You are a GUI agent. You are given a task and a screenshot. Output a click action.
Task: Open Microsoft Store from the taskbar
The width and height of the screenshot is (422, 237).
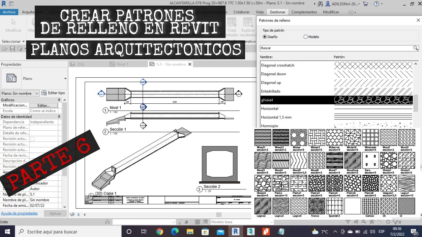coord(205,231)
